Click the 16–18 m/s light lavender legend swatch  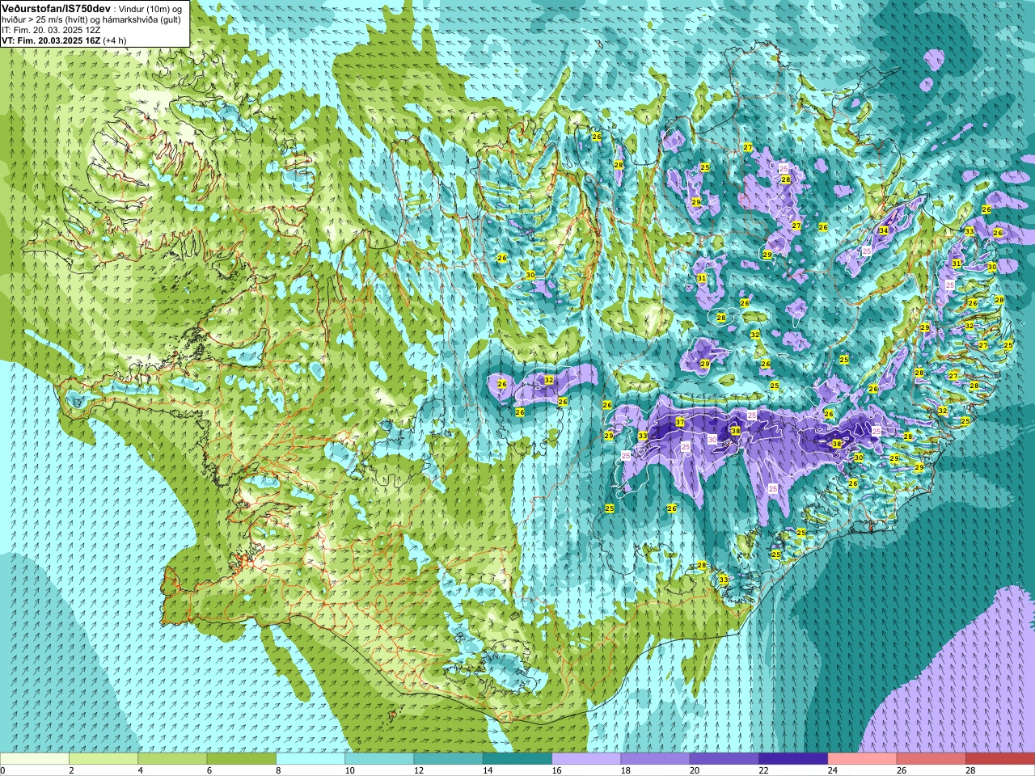586,759
